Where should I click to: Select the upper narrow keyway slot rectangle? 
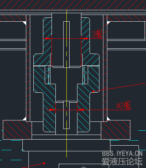point(66,44)
